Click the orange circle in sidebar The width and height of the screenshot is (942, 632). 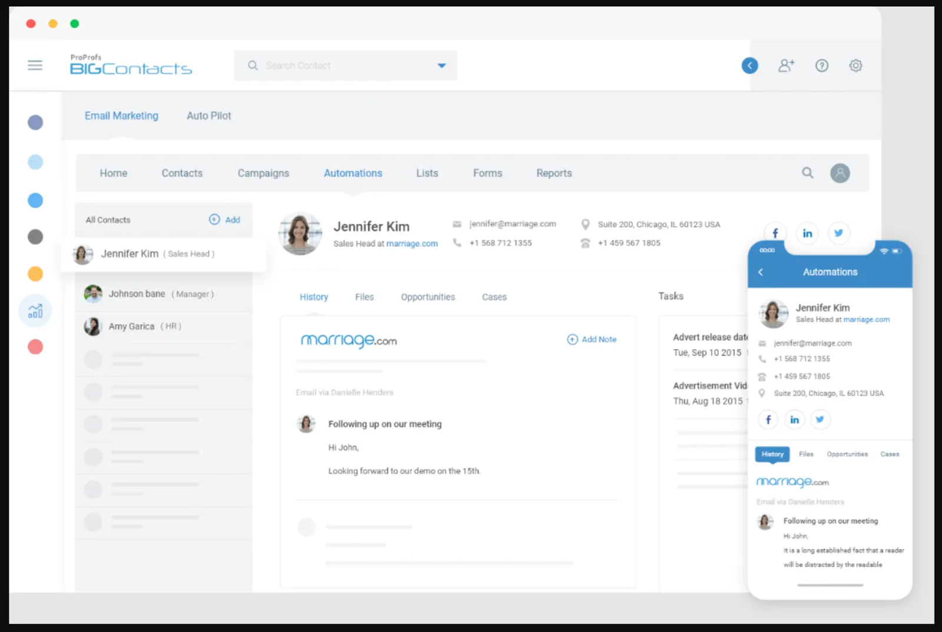(x=35, y=274)
